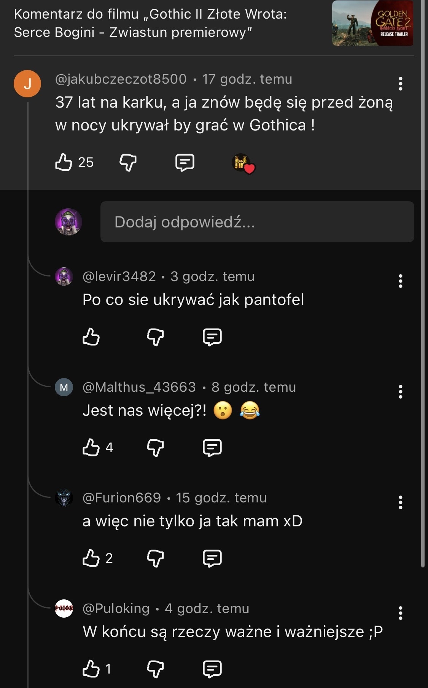This screenshot has width=428, height=688.
Task: Dislike the reply by @levir3482
Action: point(155,337)
